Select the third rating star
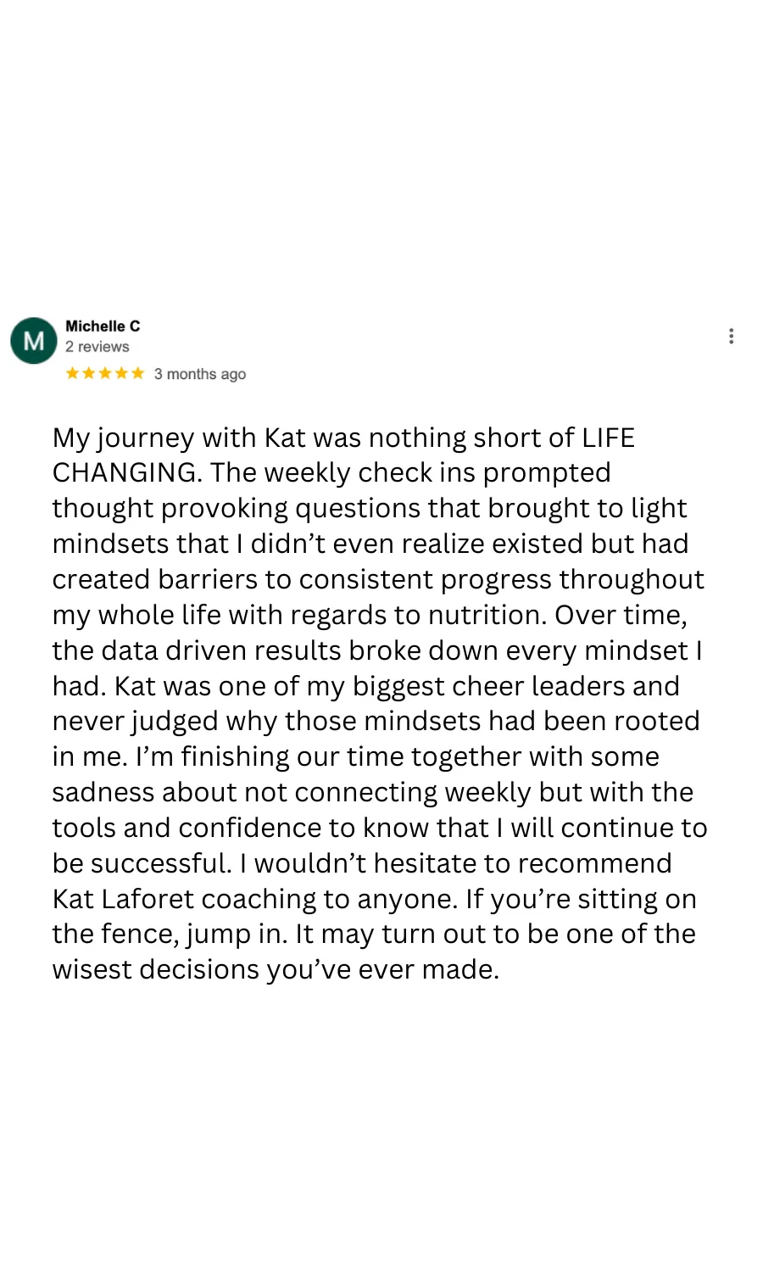 (105, 373)
